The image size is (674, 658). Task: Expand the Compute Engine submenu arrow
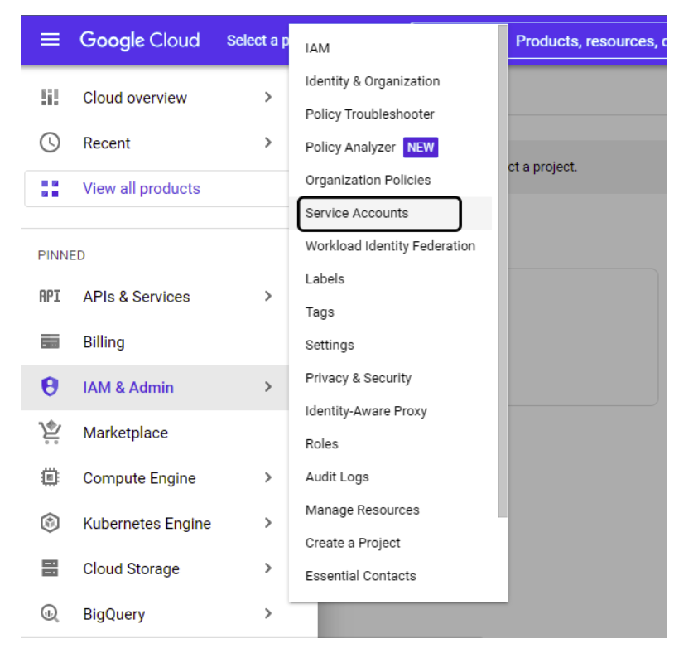tap(268, 477)
